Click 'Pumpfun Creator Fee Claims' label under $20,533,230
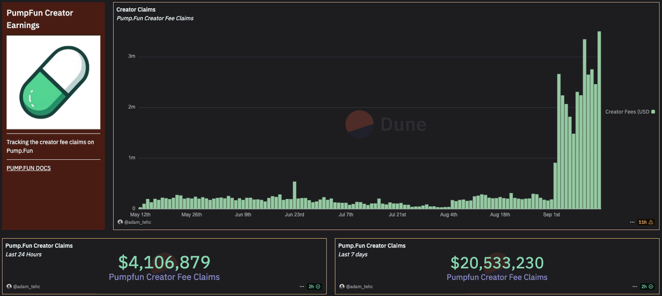Image resolution: width=662 pixels, height=296 pixels. point(497,277)
